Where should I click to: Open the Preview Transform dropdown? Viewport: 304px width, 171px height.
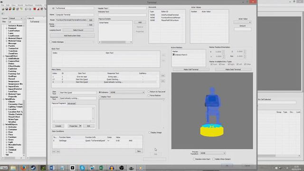click(x=213, y=153)
